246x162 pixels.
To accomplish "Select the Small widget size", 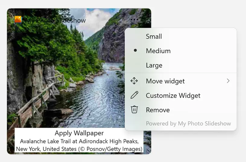I will click(x=154, y=36).
